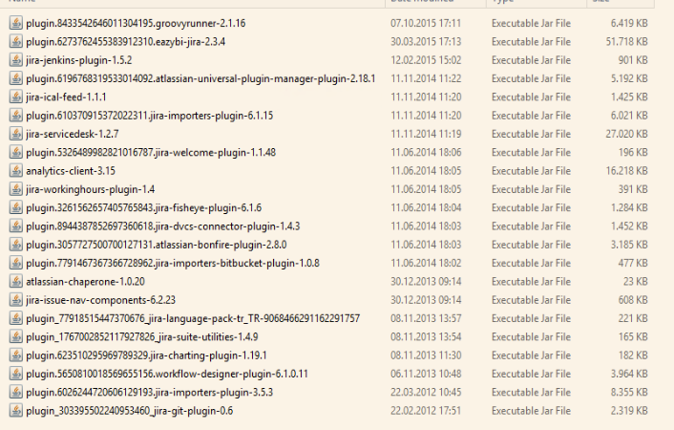Click the file name jira-jenkins-plugin-1.5.2
674x430 pixels.
pyautogui.click(x=79, y=60)
